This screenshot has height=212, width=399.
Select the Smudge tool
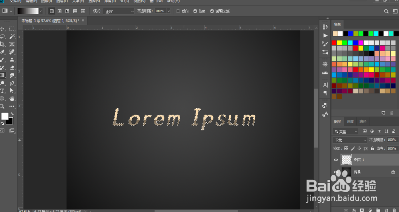click(12, 75)
